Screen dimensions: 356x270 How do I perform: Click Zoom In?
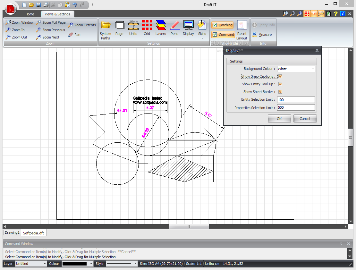[x=15, y=30]
